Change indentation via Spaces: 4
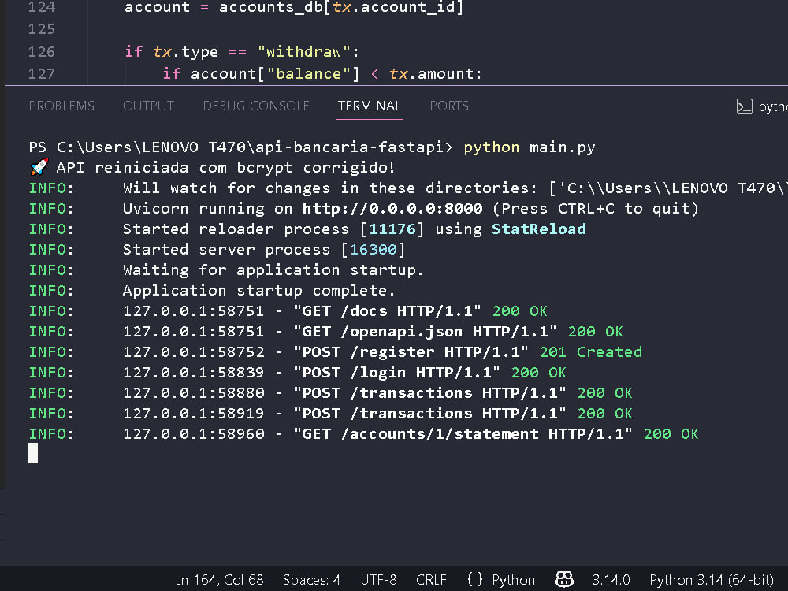 [x=311, y=580]
